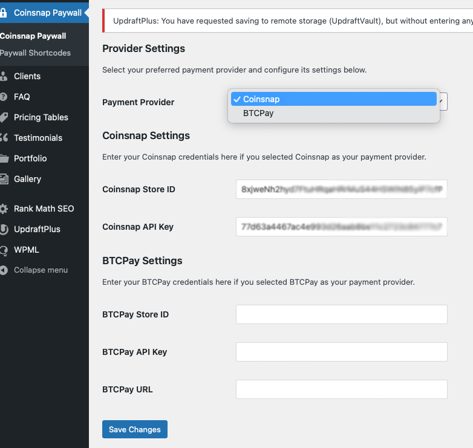473x448 pixels.
Task: Click the Testimonials quote icon
Action: 4,138
